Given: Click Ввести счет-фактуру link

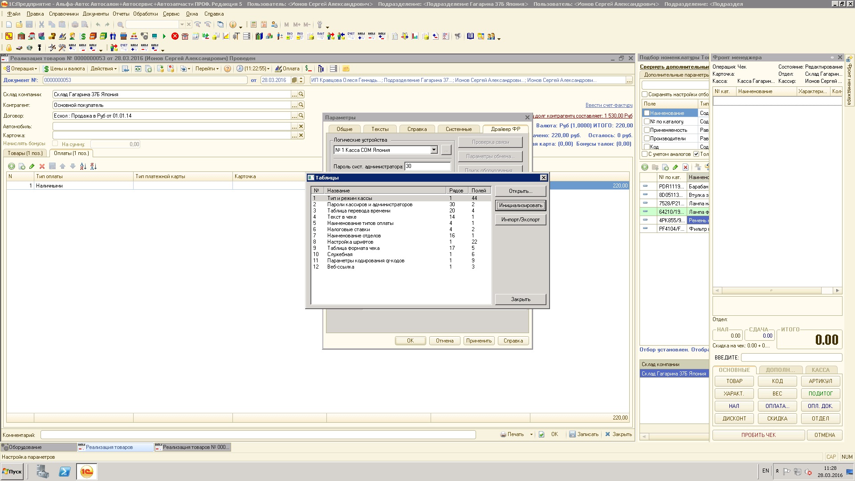Looking at the screenshot, I should tap(609, 105).
